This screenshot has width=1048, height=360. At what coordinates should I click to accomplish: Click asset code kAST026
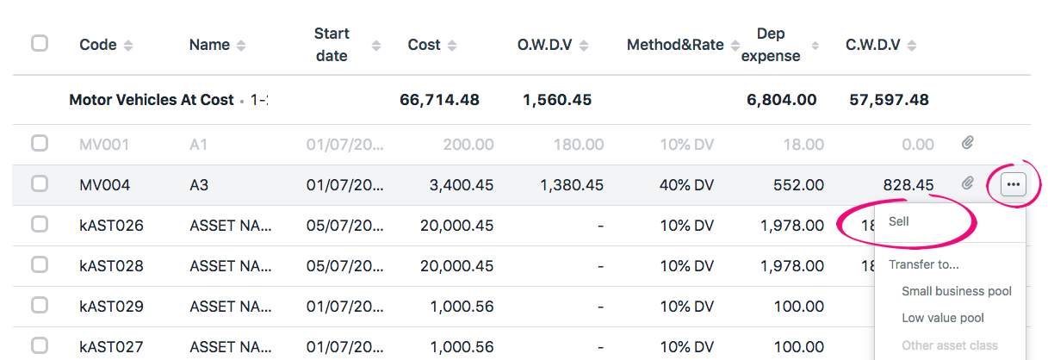pos(112,226)
